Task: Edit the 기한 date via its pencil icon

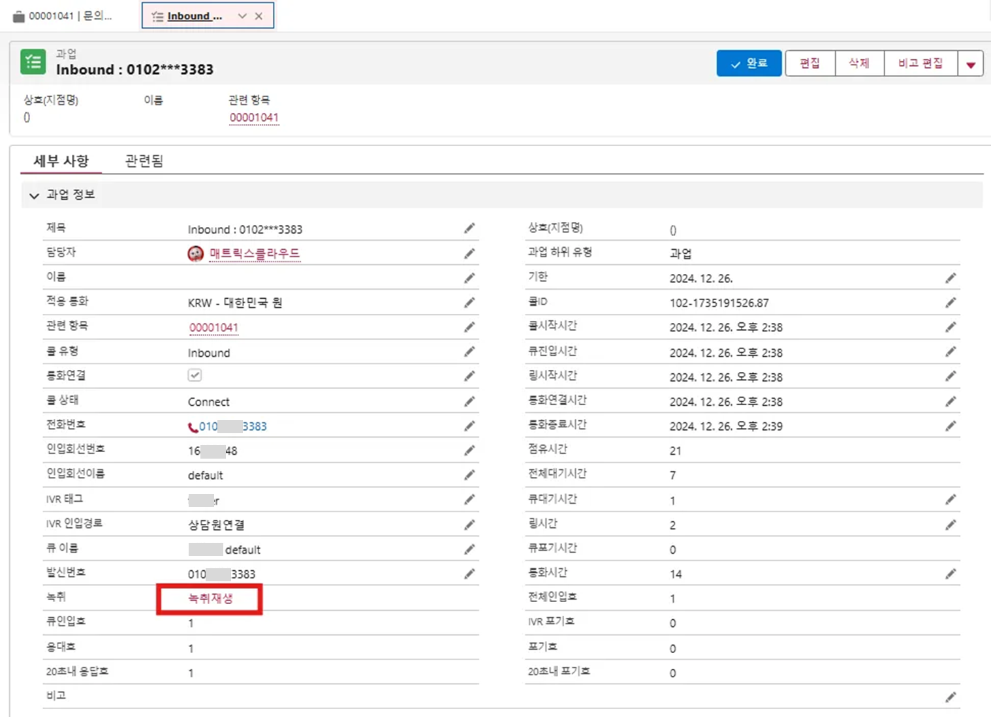Action: [951, 277]
